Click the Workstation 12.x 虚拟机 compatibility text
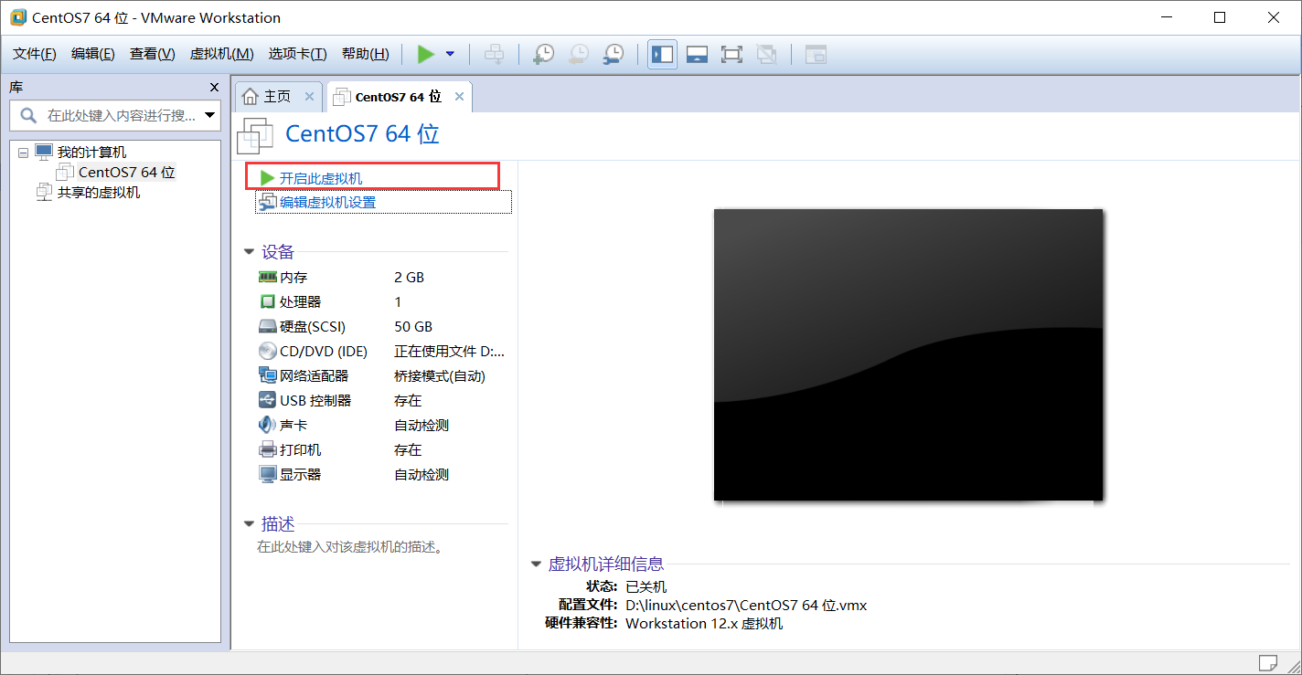The width and height of the screenshot is (1302, 675). coord(704,624)
